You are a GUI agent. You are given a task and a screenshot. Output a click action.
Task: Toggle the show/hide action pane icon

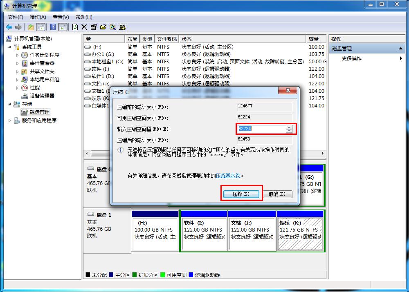[62, 27]
